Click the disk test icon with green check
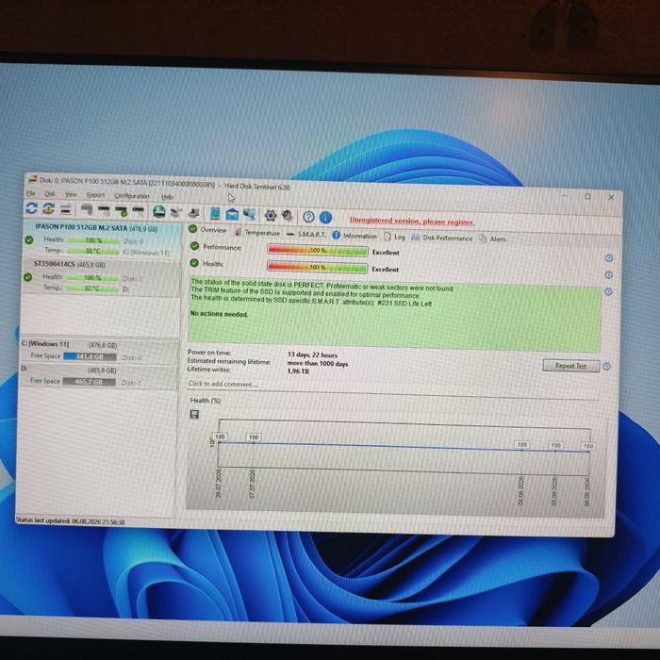 click(122, 211)
